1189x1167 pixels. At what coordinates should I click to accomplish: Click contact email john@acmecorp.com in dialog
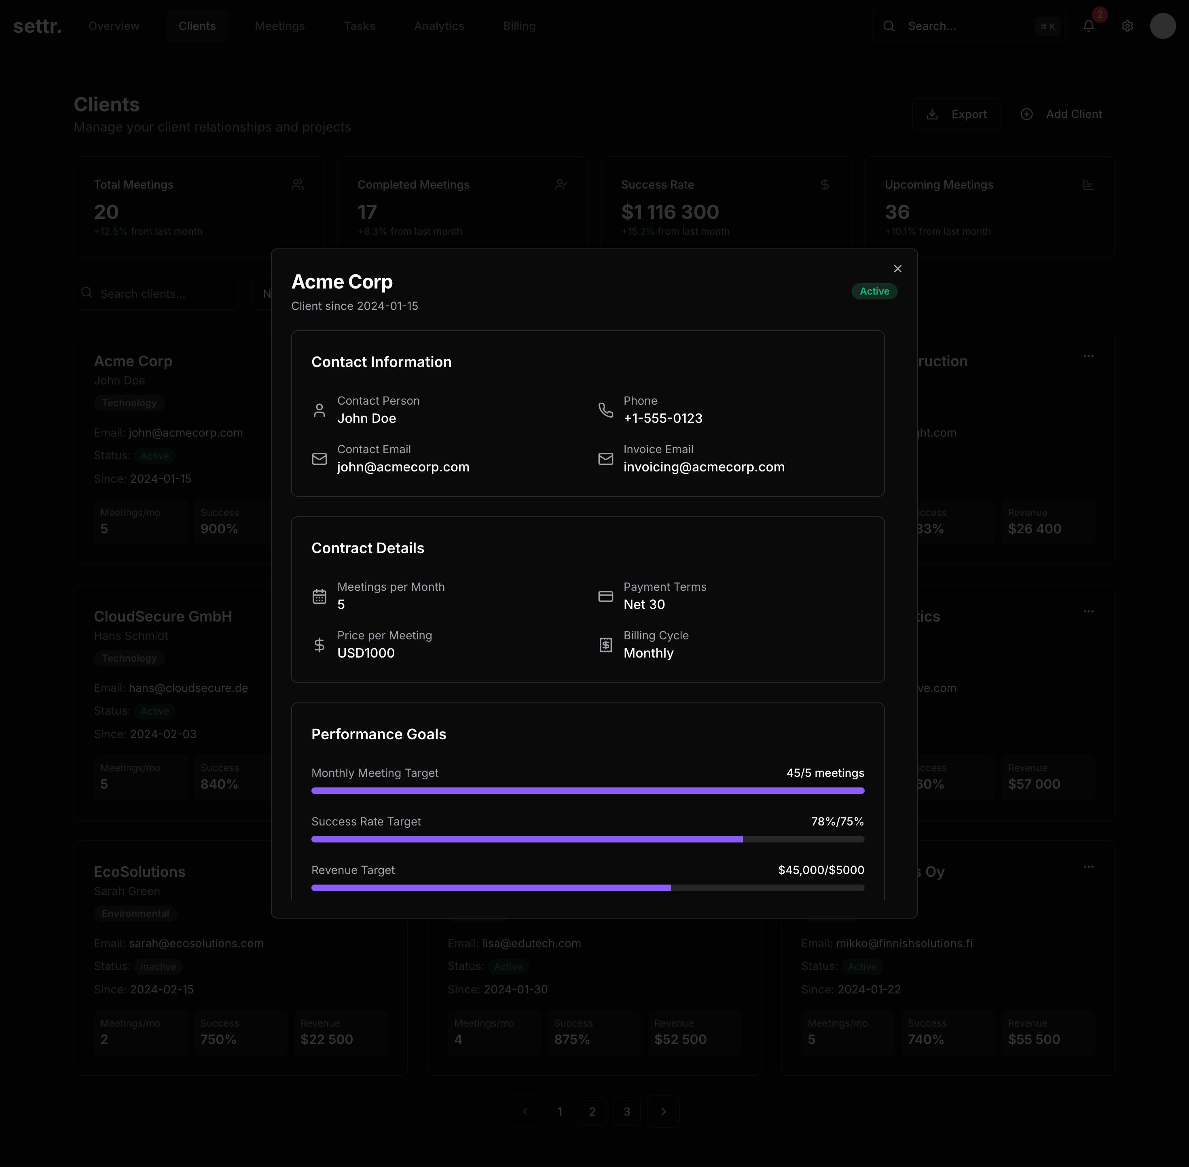click(x=403, y=467)
